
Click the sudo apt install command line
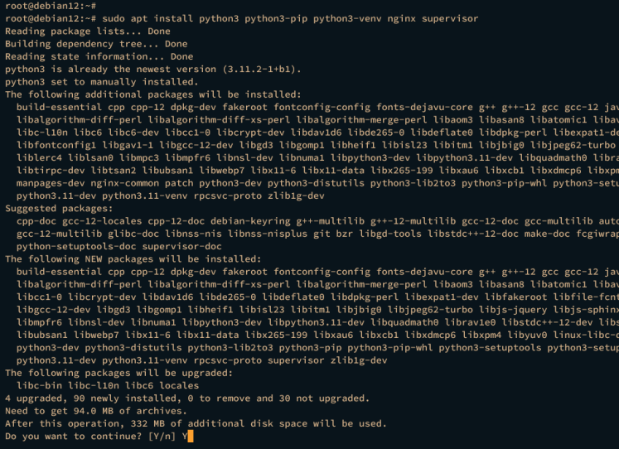pyautogui.click(x=242, y=18)
